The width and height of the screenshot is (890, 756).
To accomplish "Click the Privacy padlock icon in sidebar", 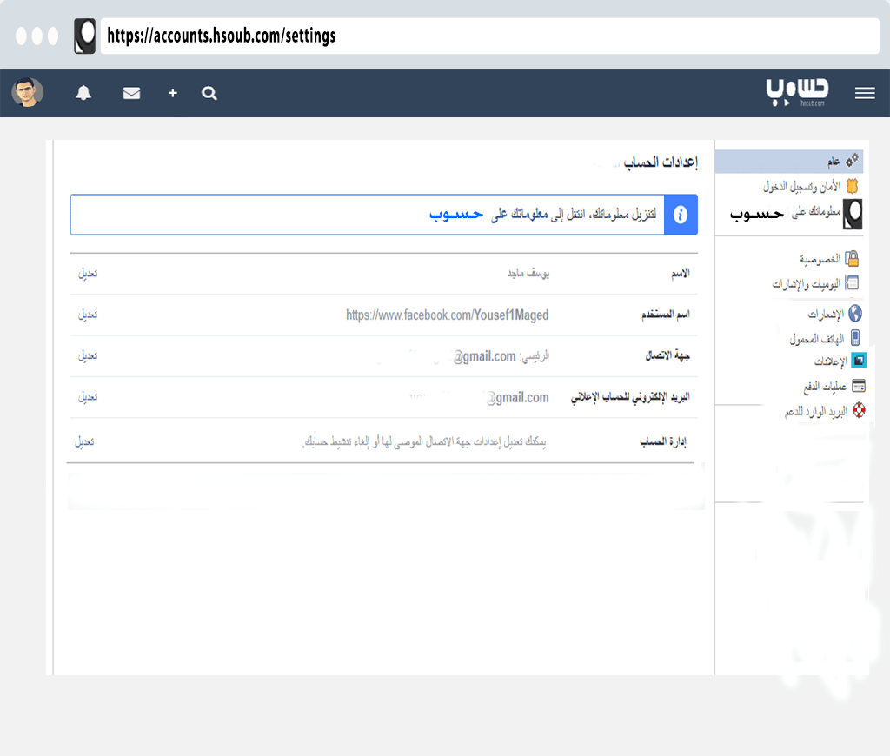I will click(854, 257).
